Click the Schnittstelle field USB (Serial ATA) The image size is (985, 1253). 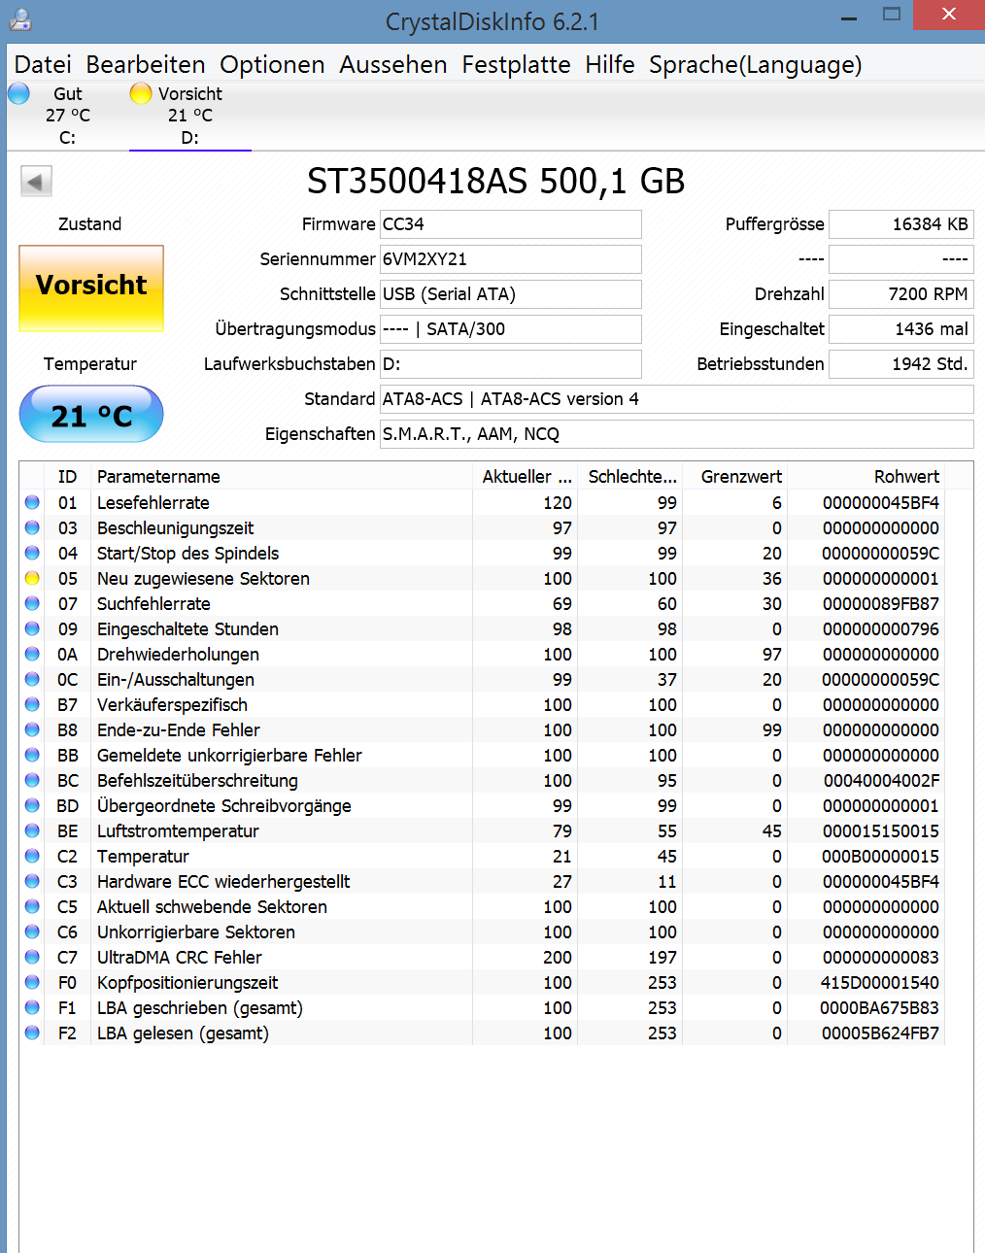(511, 294)
